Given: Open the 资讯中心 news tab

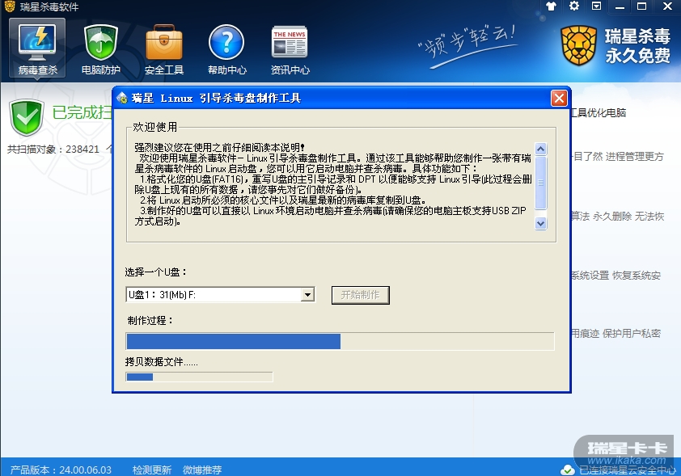Looking at the screenshot, I should [x=290, y=49].
